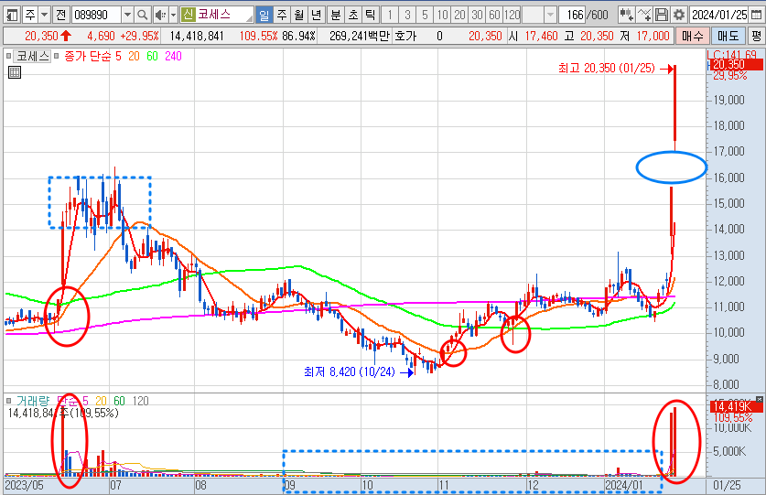Open the calendar date picker icon
The height and width of the screenshot is (495, 766).
pyautogui.click(x=756, y=16)
